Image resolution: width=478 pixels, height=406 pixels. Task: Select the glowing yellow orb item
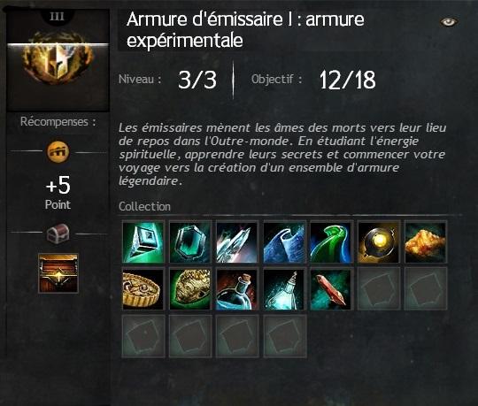coord(378,242)
